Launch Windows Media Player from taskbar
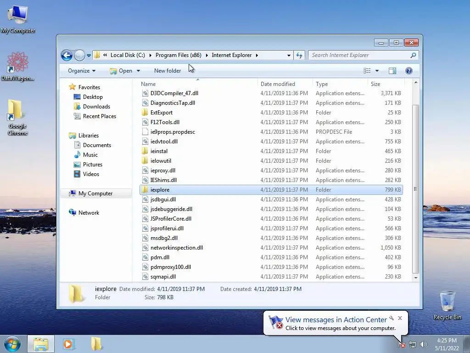The height and width of the screenshot is (353, 470). click(68, 344)
